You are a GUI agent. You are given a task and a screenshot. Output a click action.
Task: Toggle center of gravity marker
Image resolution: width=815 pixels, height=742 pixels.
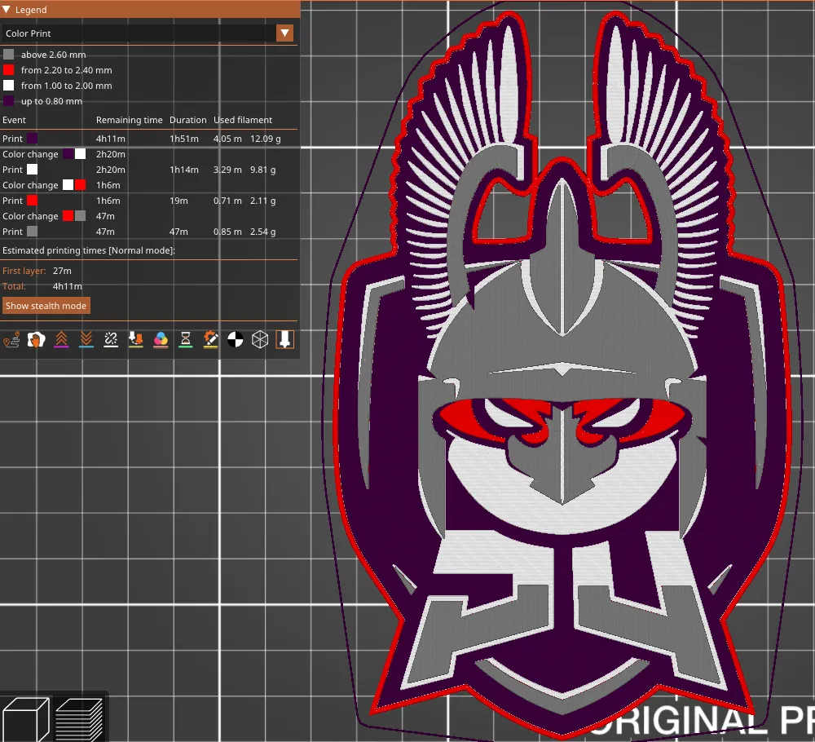coord(235,339)
